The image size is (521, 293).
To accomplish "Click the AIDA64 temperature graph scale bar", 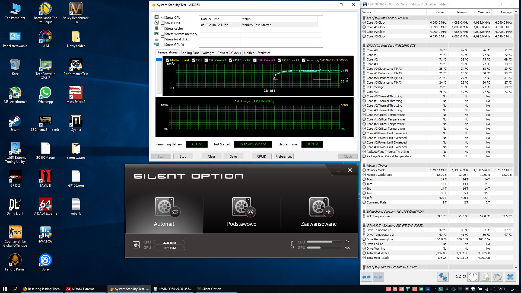I will (x=159, y=76).
